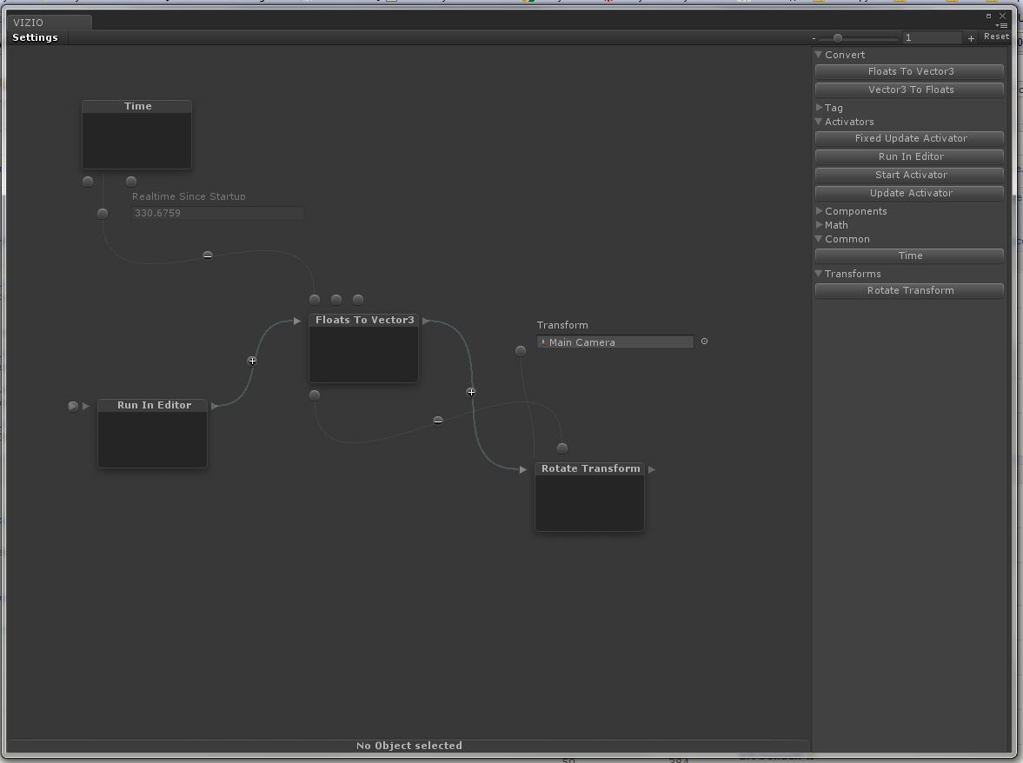1023x763 pixels.
Task: Open the window options menu icon
Action: pyautogui.click(x=1002, y=25)
